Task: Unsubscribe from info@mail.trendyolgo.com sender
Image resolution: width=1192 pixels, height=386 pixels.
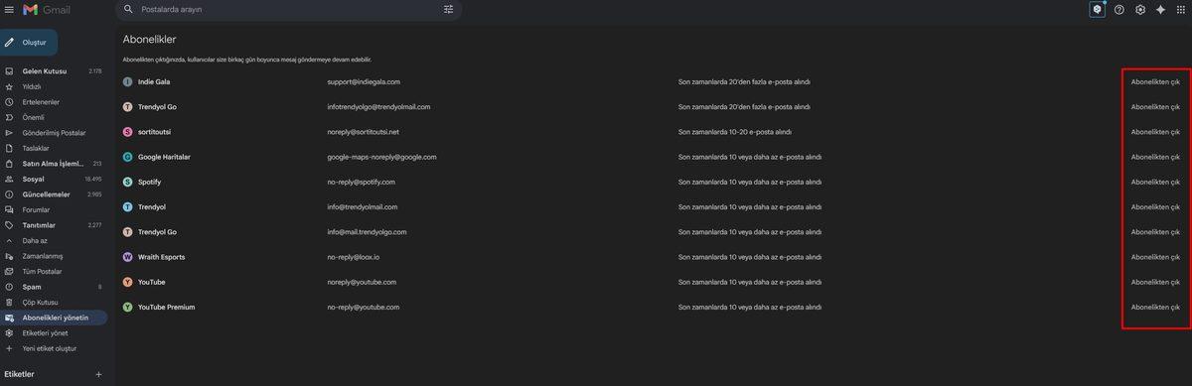Action: click(1155, 232)
